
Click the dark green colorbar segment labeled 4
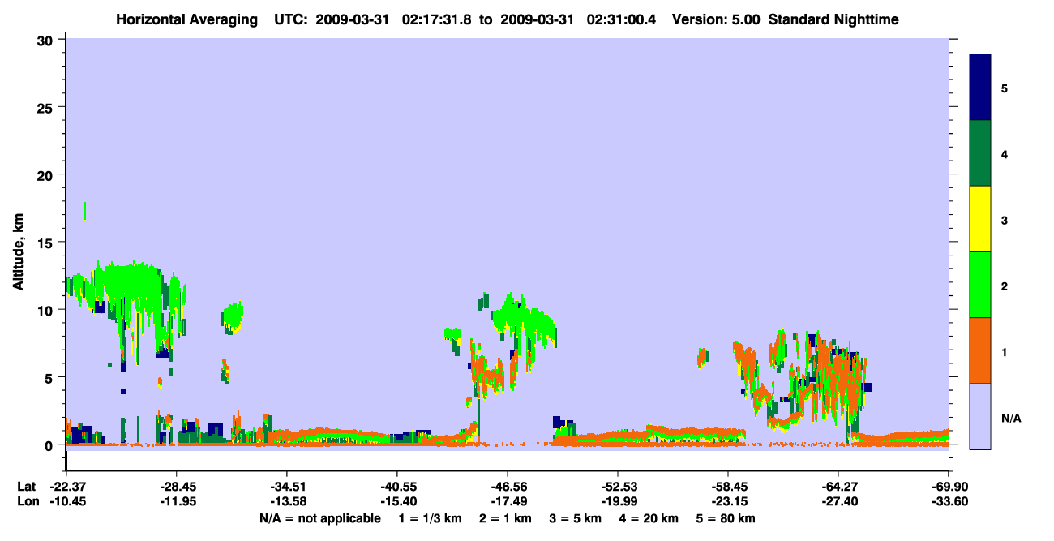pos(980,153)
